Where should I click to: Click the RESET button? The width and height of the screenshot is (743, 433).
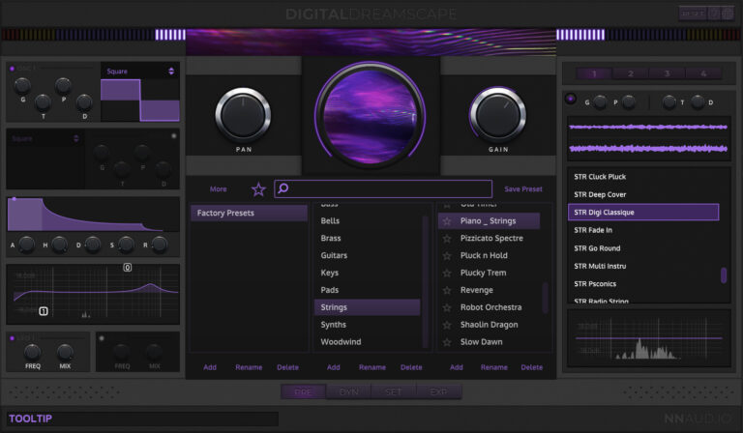pyautogui.click(x=693, y=14)
